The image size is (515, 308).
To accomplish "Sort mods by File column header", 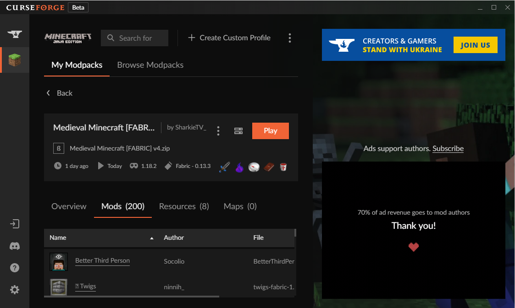I will pos(259,238).
